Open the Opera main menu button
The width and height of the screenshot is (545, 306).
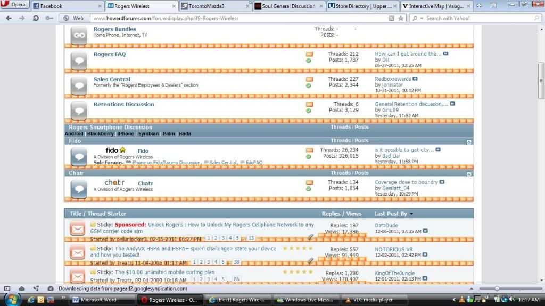click(14, 5)
